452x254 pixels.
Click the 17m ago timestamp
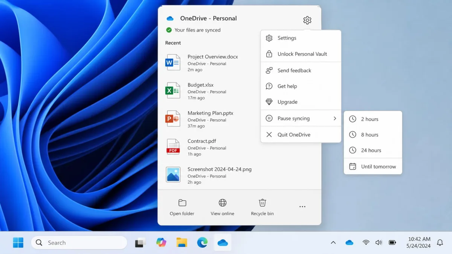point(196,98)
